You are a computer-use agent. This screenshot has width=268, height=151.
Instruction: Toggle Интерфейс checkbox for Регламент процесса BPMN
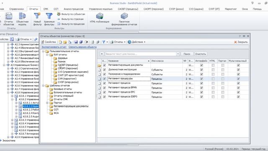pyautogui.click(x=201, y=88)
